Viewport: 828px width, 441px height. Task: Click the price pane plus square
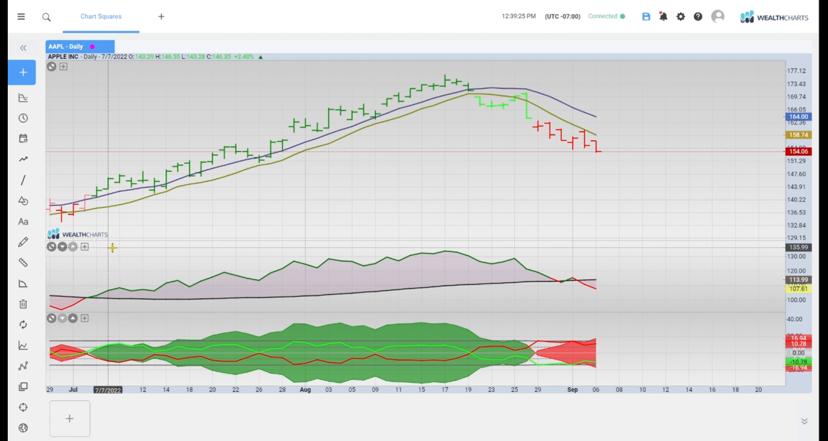pos(63,67)
